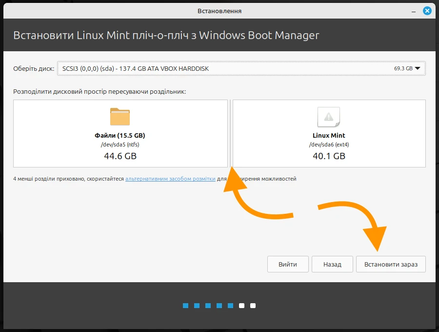Click the Вийти button
Viewport: 439px width, 332px height.
point(288,264)
